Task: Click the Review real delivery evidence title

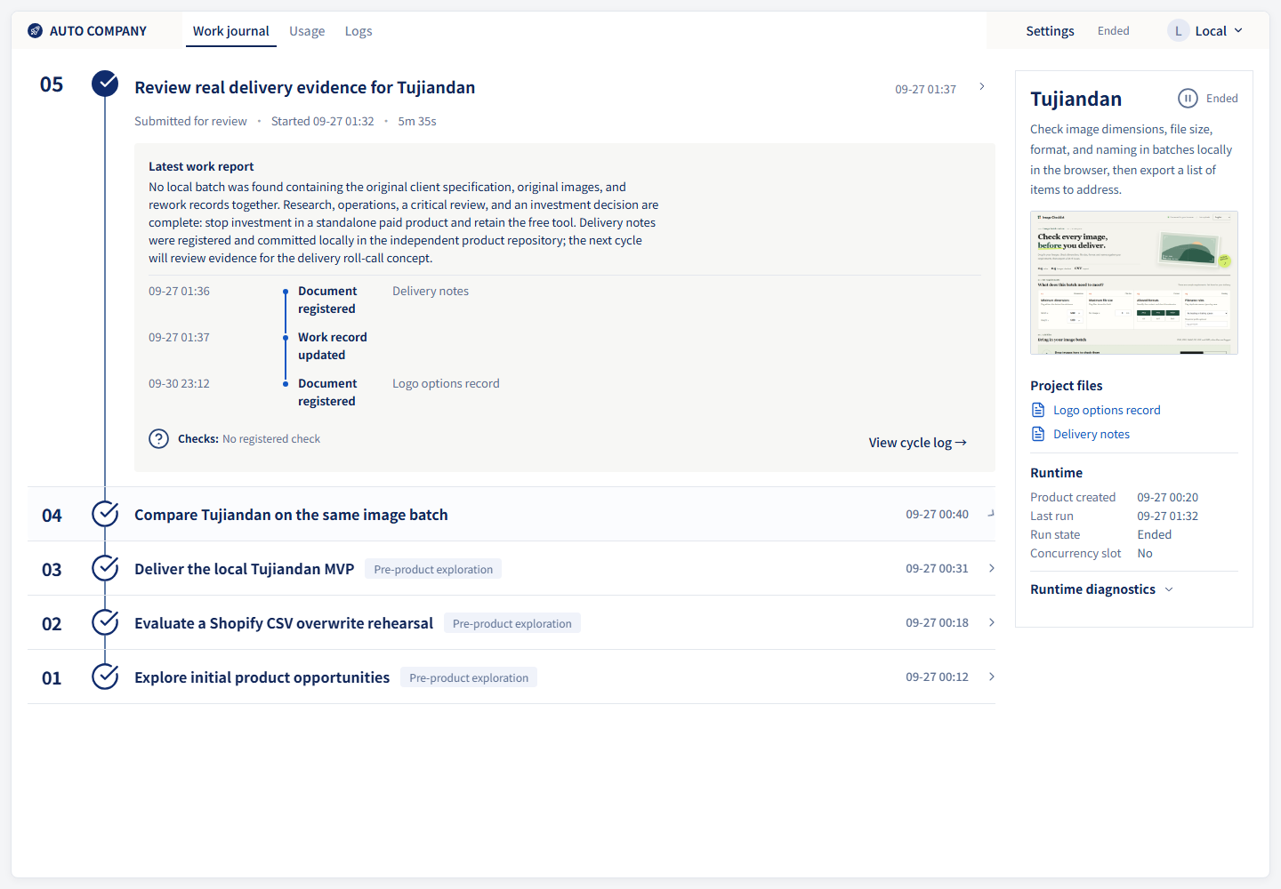Action: [305, 87]
